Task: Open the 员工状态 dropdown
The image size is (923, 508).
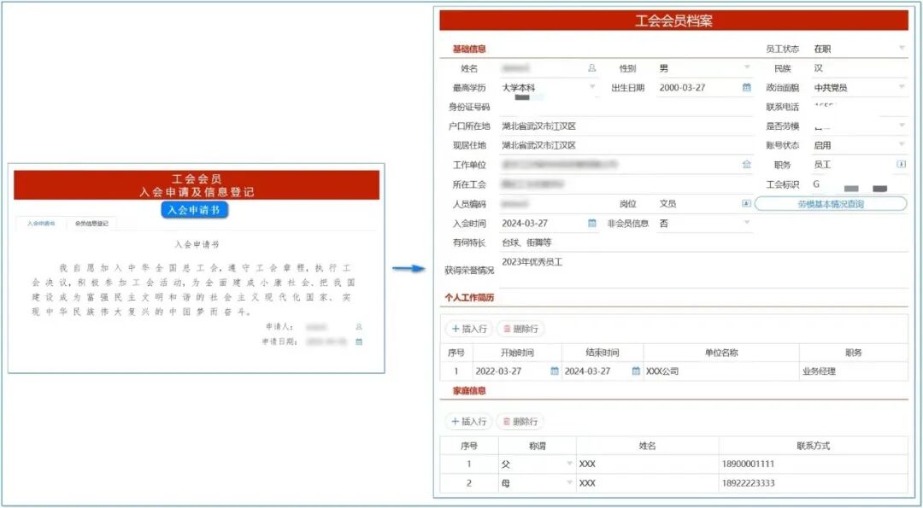Action: tap(900, 48)
